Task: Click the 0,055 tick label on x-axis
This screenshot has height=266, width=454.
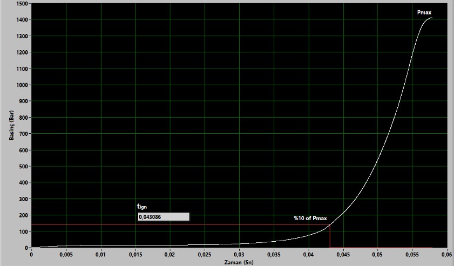Action: (412, 254)
